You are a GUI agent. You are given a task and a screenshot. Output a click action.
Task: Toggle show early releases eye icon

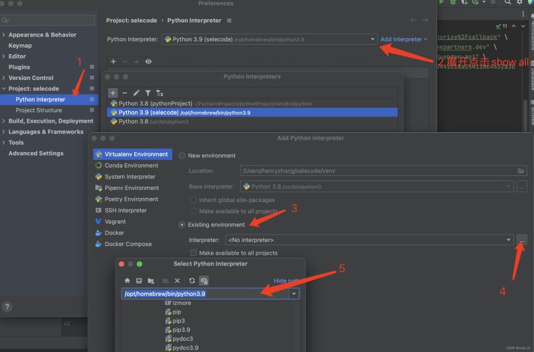(148, 61)
